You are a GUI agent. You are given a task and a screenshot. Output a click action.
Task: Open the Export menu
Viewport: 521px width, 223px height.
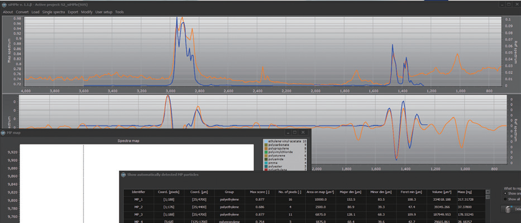point(73,12)
